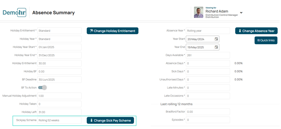Viewport: 281px width, 129px height.
Task: Click the Bradford Factor field
Action: click(208, 112)
